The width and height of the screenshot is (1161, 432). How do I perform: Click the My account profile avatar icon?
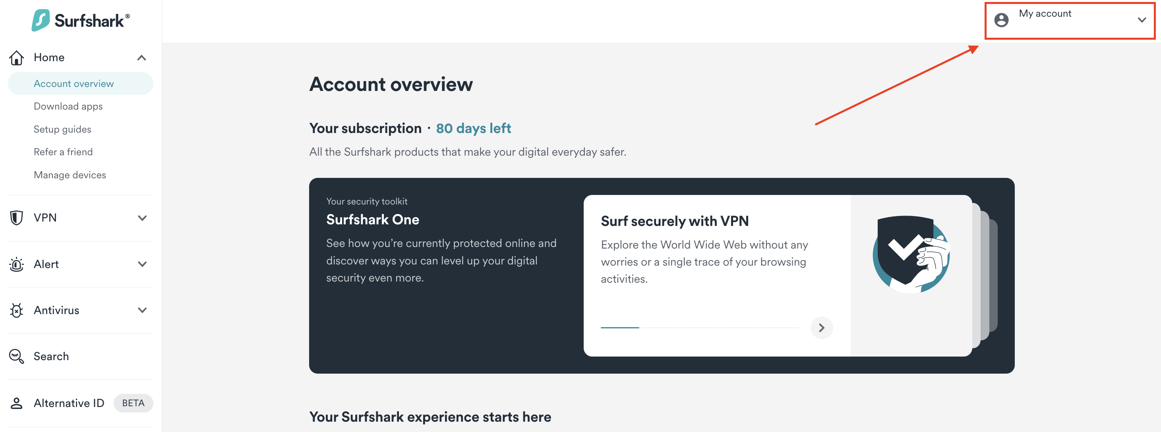pos(1001,20)
